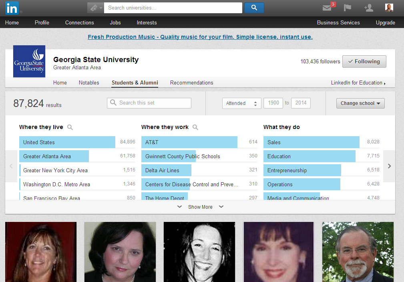Filter by Operations function bar
This screenshot has height=282, width=404.
pyautogui.click(x=322, y=184)
